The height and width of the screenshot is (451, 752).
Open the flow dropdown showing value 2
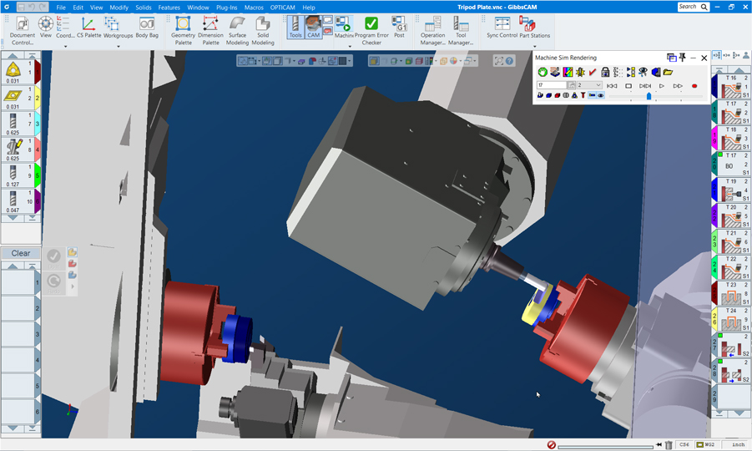pos(589,85)
